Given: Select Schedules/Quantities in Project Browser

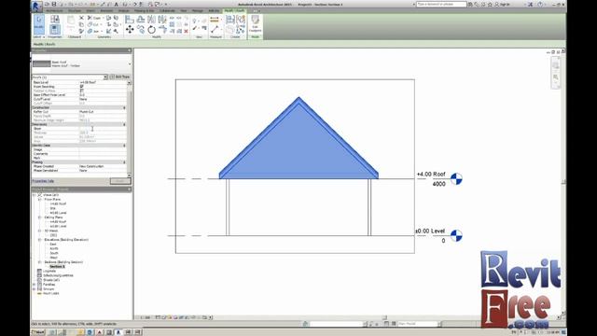Looking at the screenshot, I should click(58, 275).
